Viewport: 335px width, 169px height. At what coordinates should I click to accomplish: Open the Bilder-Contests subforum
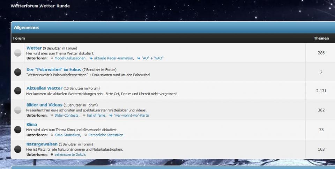(66, 115)
